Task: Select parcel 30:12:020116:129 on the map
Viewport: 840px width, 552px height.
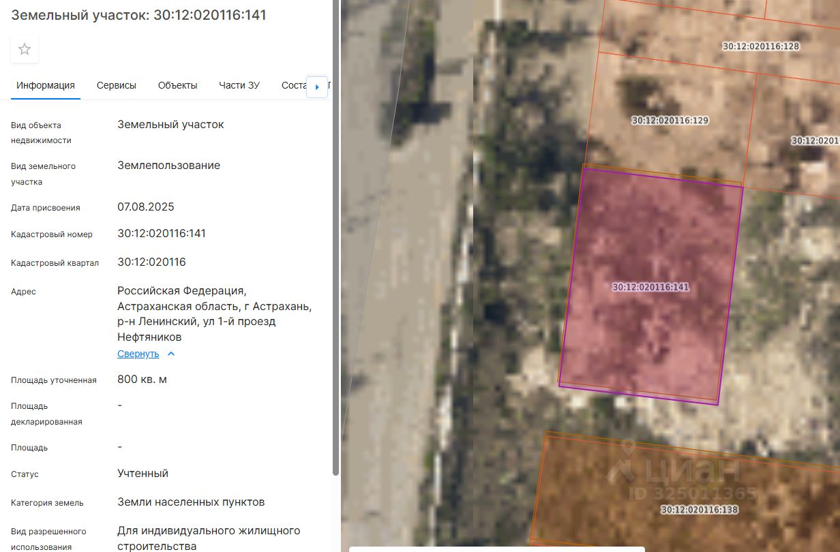Action: (x=670, y=120)
